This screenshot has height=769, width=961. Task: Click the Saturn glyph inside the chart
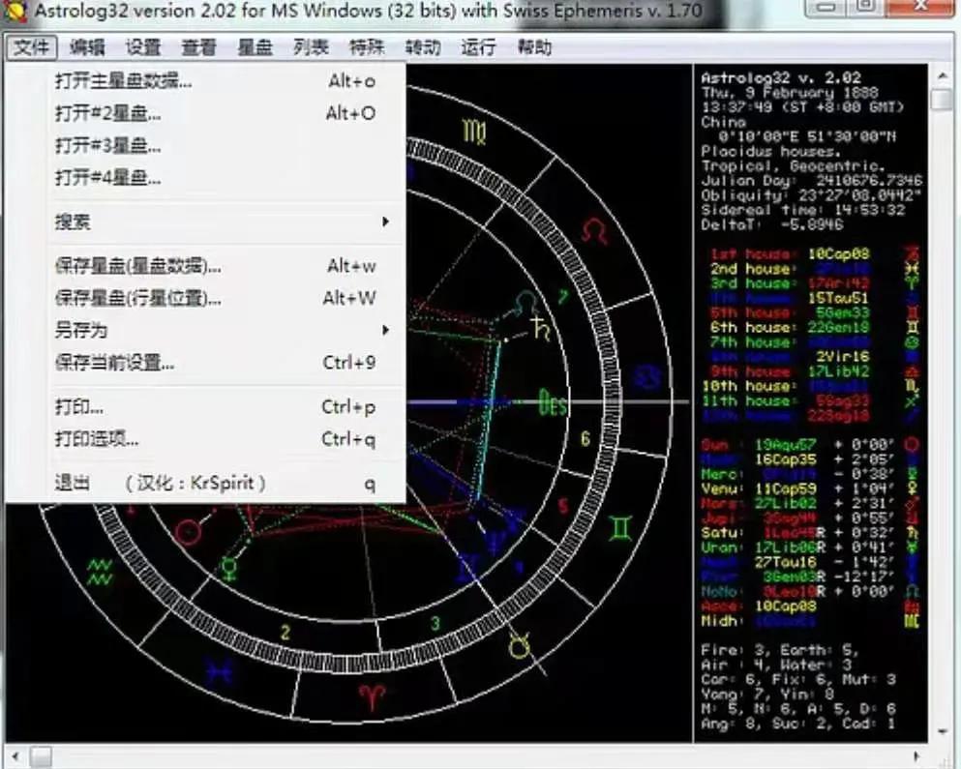click(x=539, y=329)
